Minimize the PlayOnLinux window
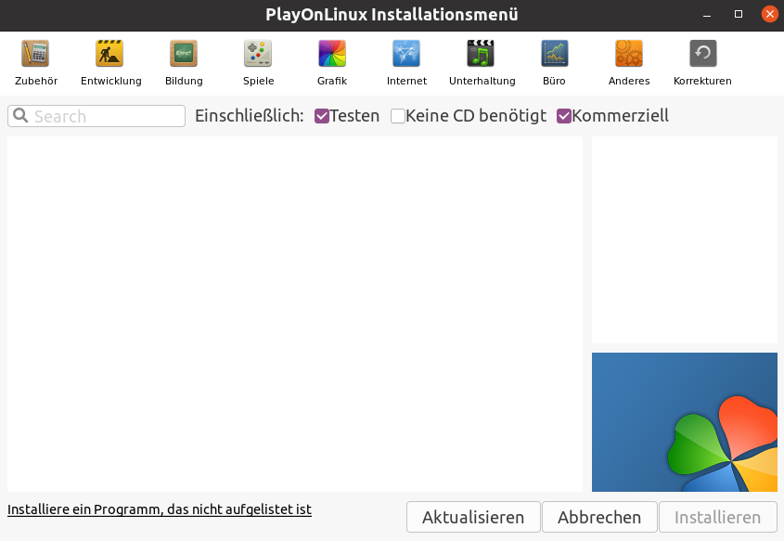The height and width of the screenshot is (541, 784). (x=707, y=15)
